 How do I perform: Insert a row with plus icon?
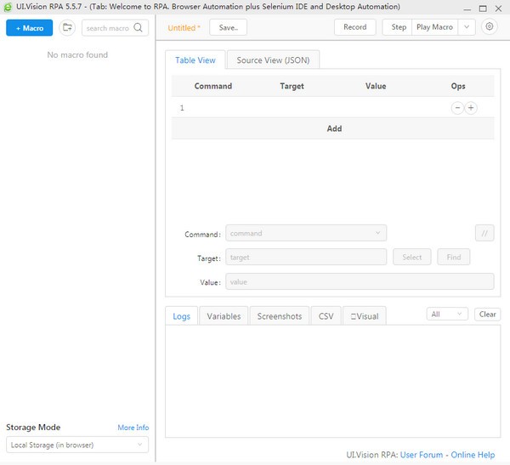tap(471, 108)
